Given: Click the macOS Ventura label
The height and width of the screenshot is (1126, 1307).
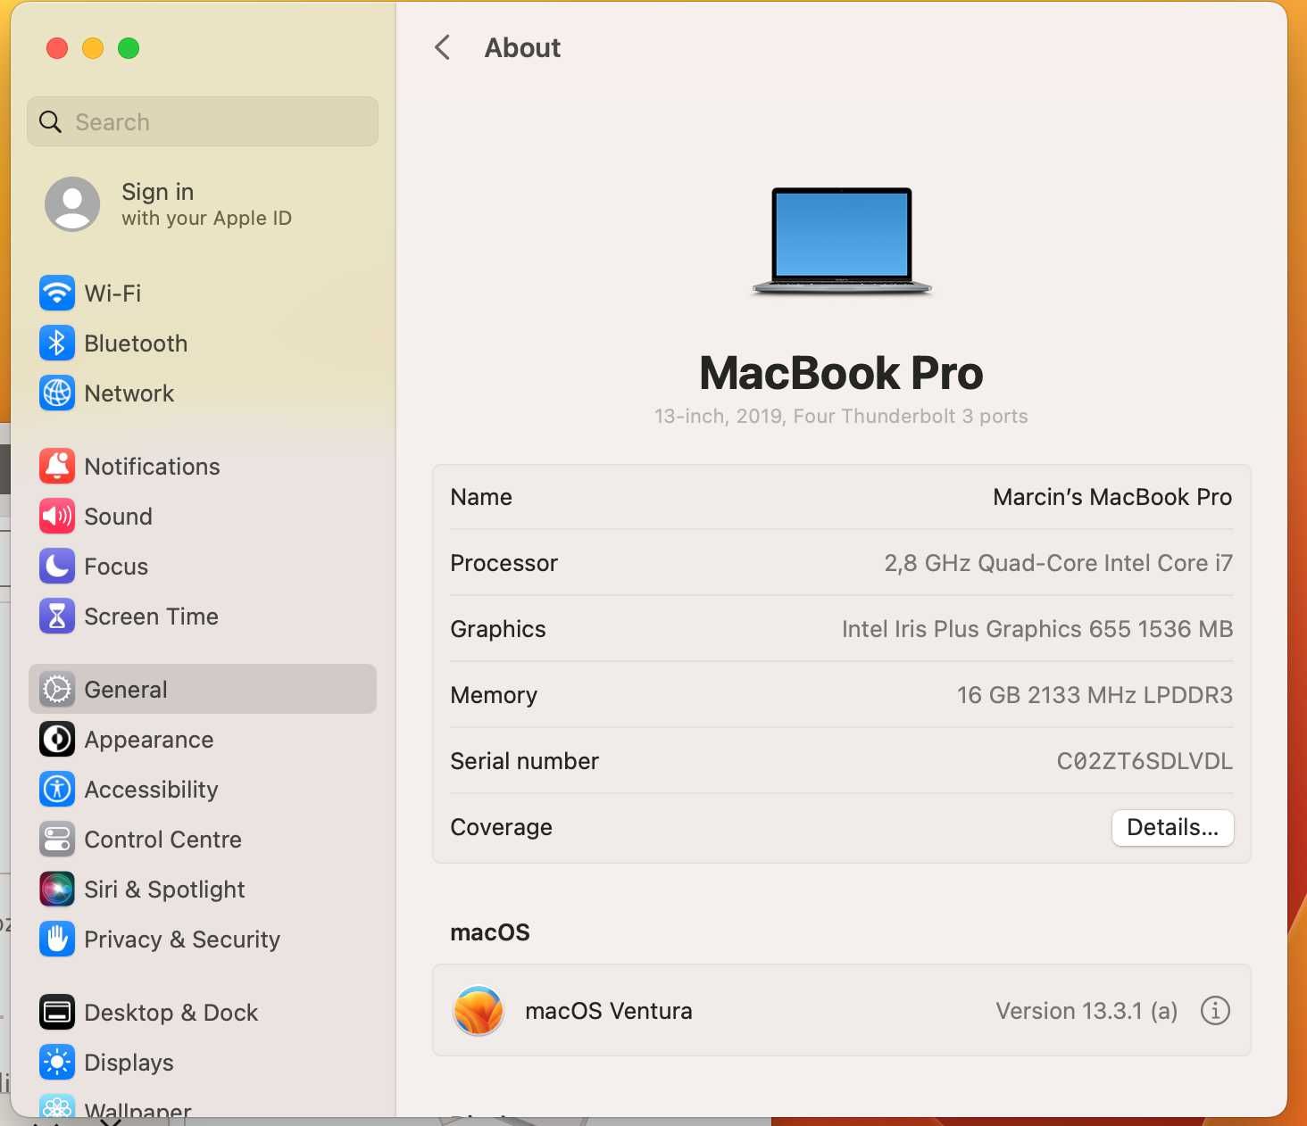Looking at the screenshot, I should (609, 1011).
